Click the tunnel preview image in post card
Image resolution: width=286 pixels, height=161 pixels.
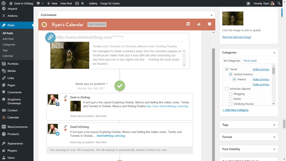70,55
